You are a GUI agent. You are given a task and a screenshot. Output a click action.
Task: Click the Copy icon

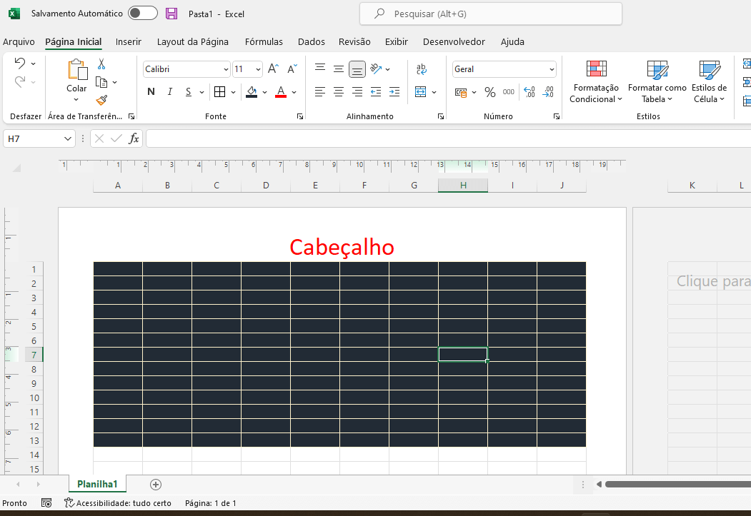101,82
